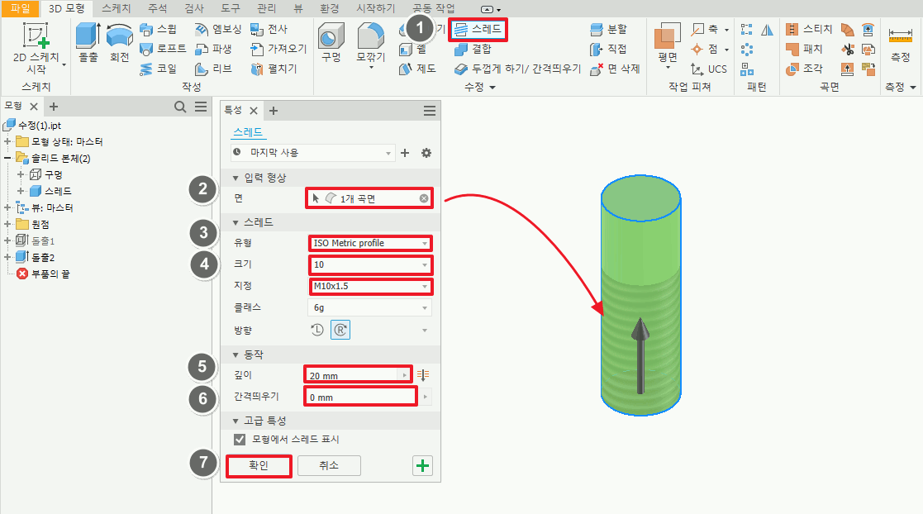923x514 pixels.
Task: Search the model browser with magnifier icon
Action: (180, 107)
